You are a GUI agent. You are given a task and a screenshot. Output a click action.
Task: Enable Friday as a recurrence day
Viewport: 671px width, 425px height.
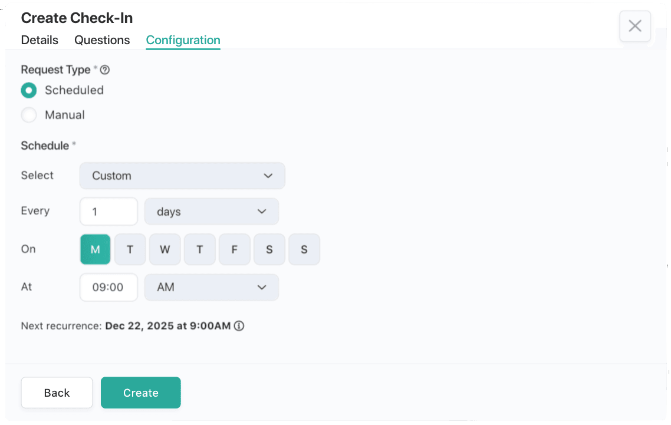coord(234,249)
